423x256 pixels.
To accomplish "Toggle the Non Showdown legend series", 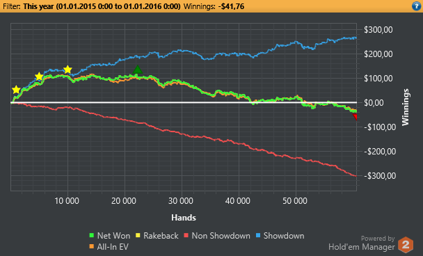I will (217, 236).
